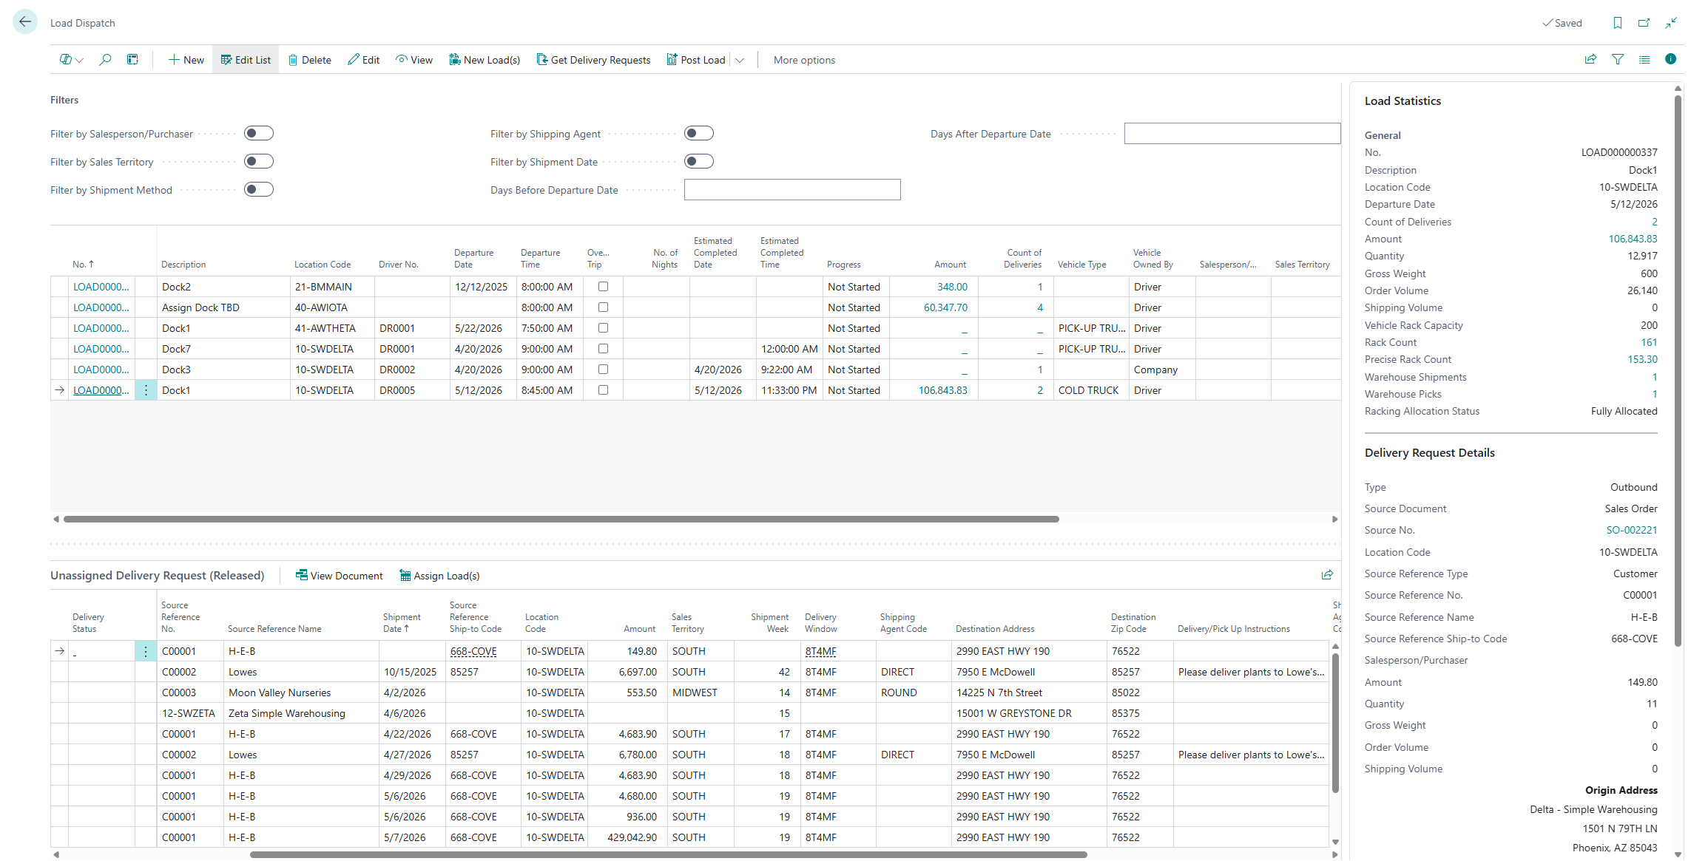This screenshot has width=1691, height=861.
Task: Click Days After Departure Date field
Action: 1232,133
